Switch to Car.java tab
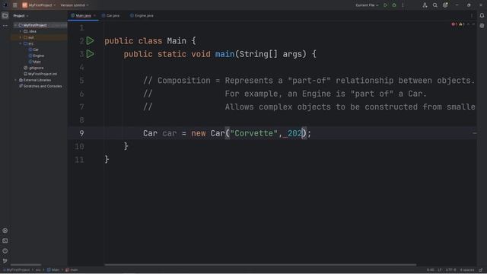 pyautogui.click(x=111, y=15)
